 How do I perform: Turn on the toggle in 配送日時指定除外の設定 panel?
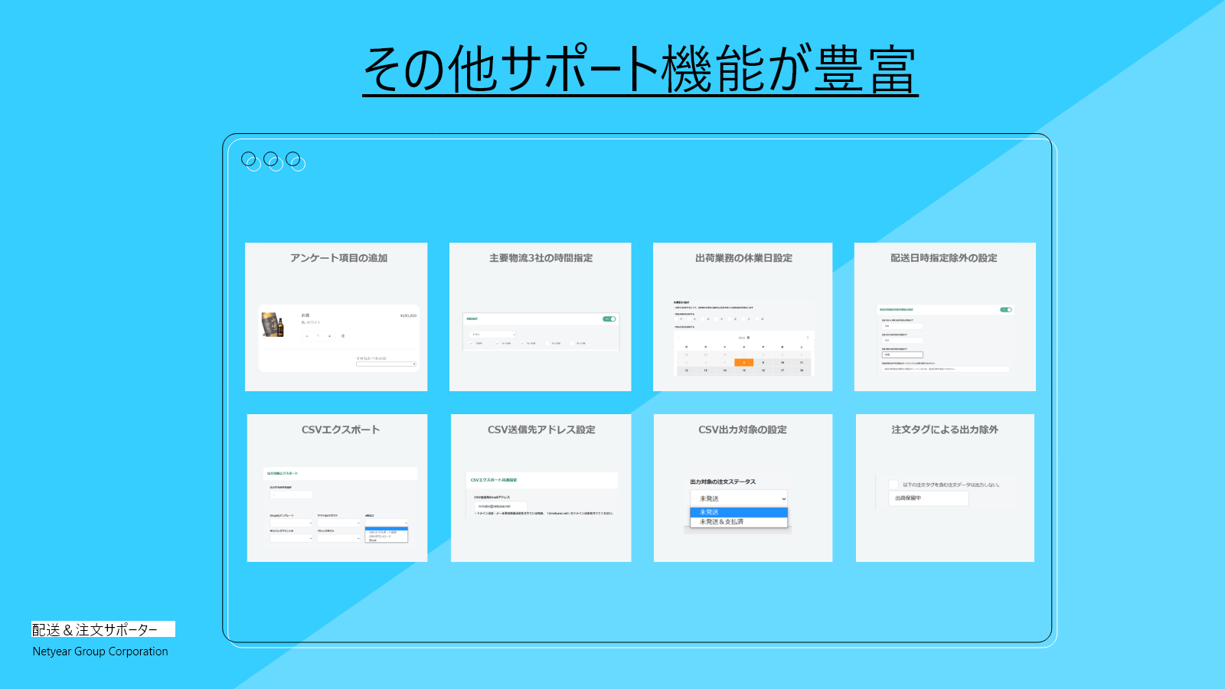(x=1006, y=309)
